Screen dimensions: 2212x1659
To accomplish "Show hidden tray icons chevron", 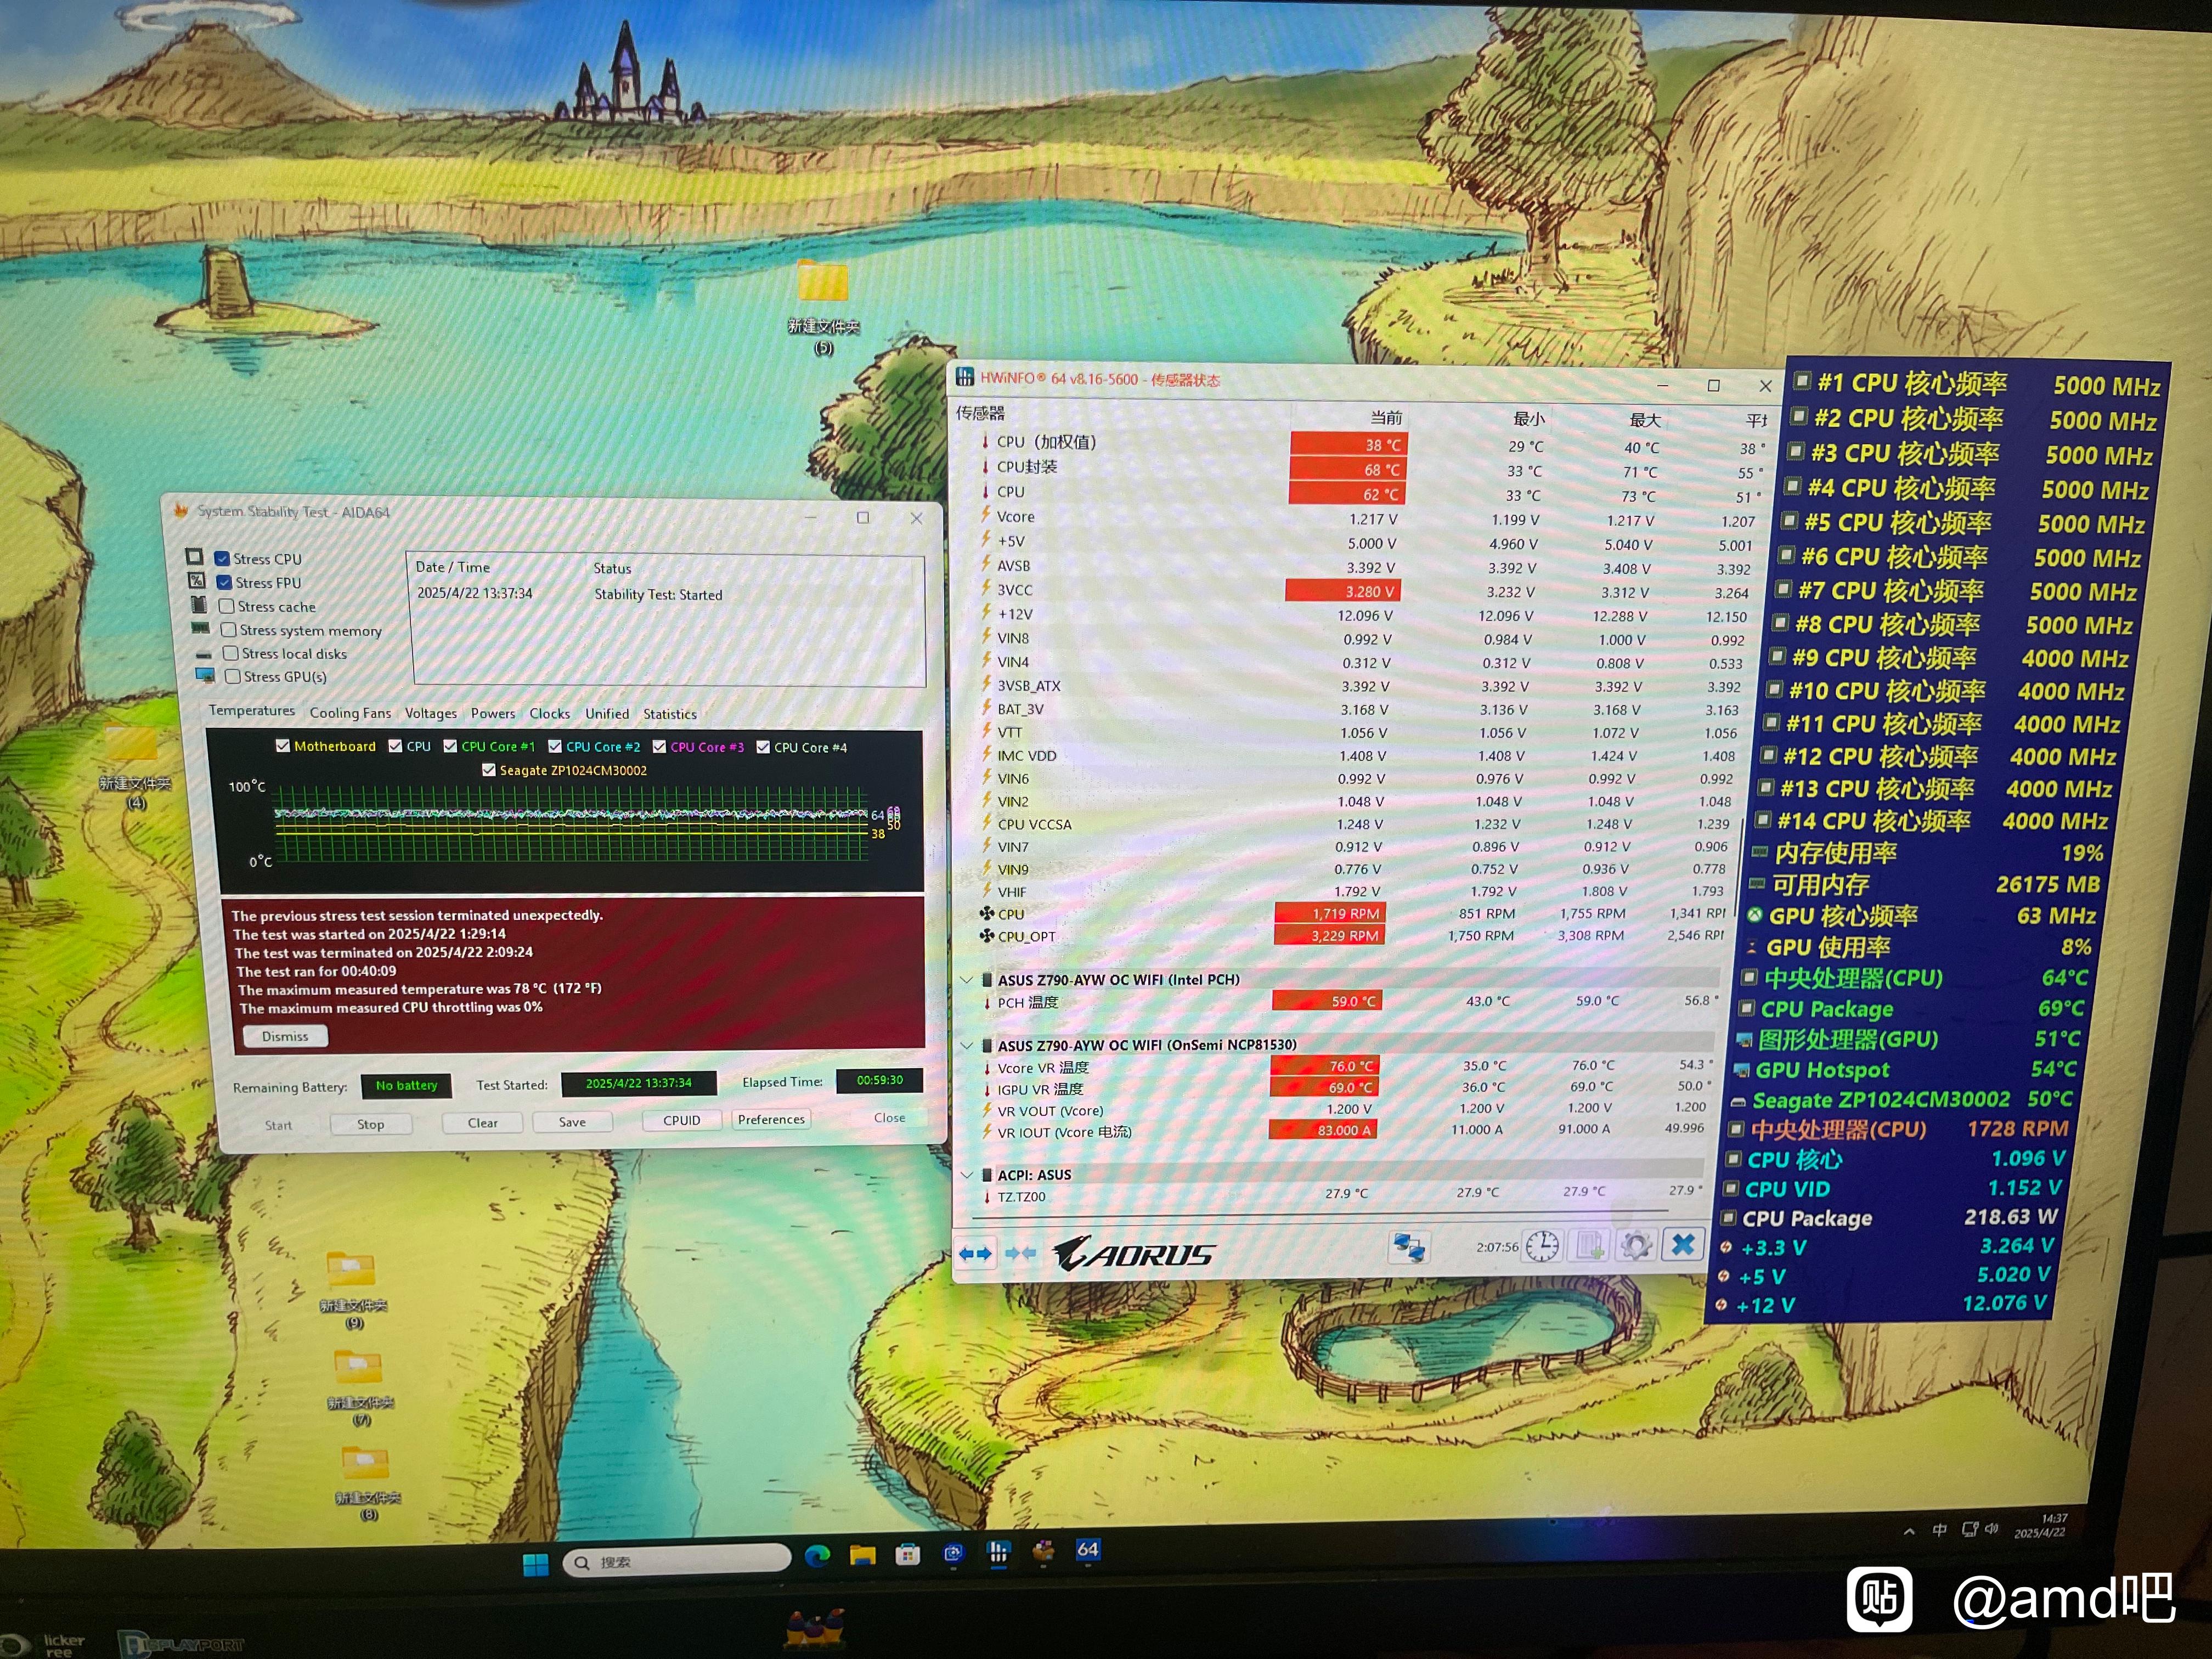I will tap(1909, 1531).
